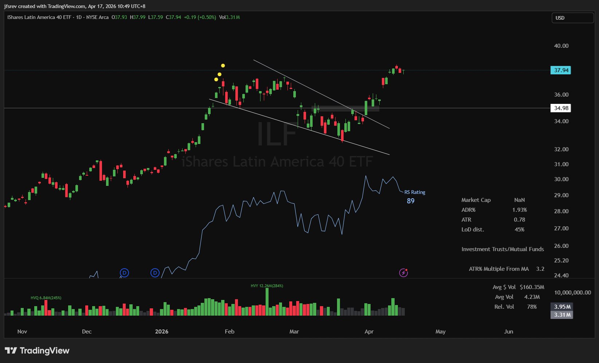This screenshot has width=599, height=363.
Task: Click the Jun label on the time axis
Action: (x=509, y=332)
